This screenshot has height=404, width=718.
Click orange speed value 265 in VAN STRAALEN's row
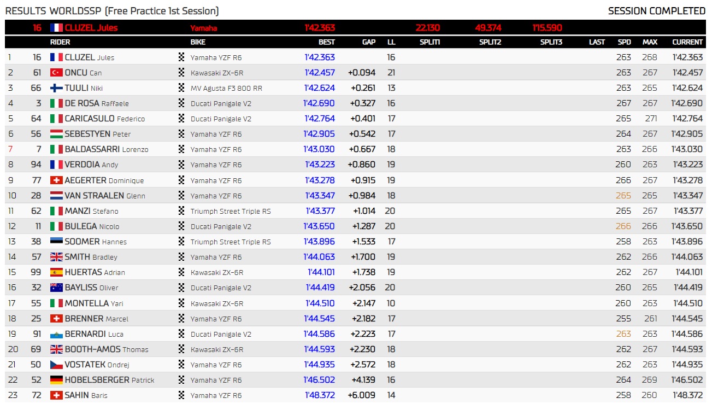[x=623, y=196]
